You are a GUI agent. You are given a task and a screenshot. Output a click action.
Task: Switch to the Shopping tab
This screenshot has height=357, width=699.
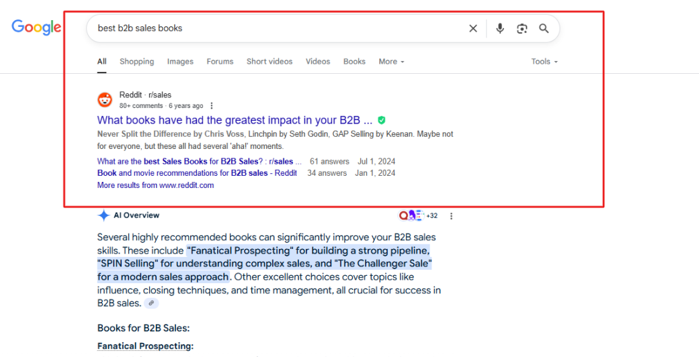(137, 62)
